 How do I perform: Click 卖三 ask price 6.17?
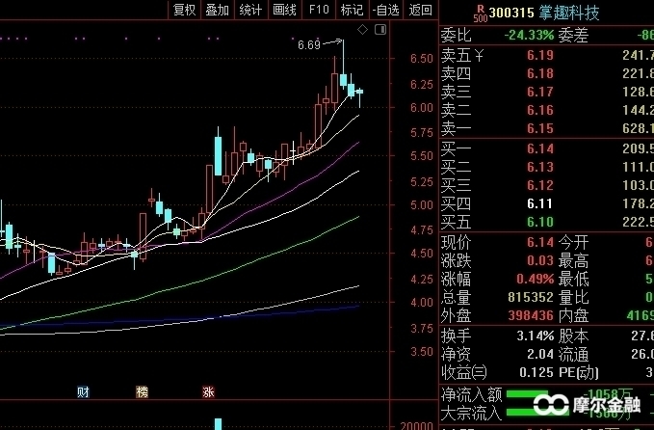click(540, 92)
